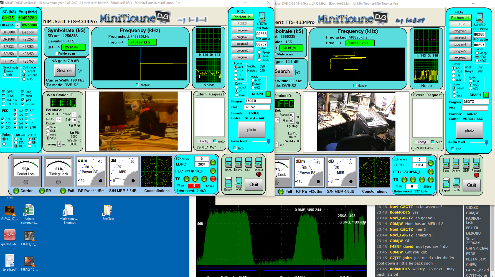Click the flag icon beside left Search button
The height and width of the screenshot is (277, 495).
[x=80, y=71]
